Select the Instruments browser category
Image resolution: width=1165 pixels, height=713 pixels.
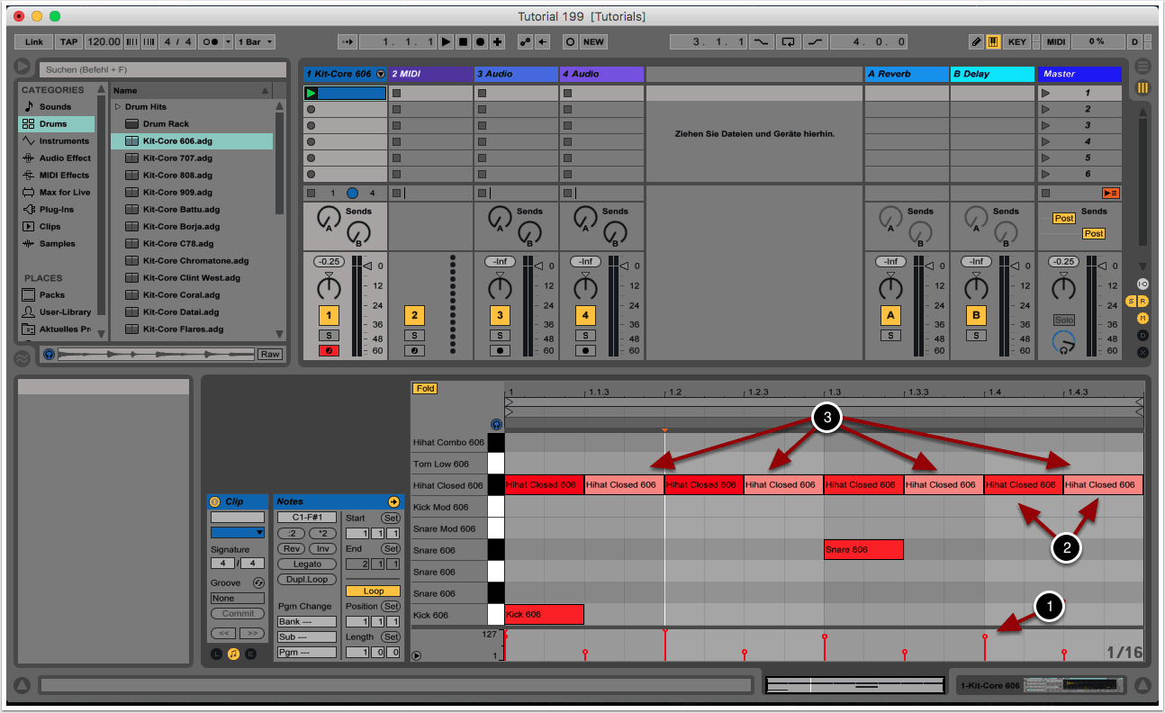pyautogui.click(x=63, y=141)
